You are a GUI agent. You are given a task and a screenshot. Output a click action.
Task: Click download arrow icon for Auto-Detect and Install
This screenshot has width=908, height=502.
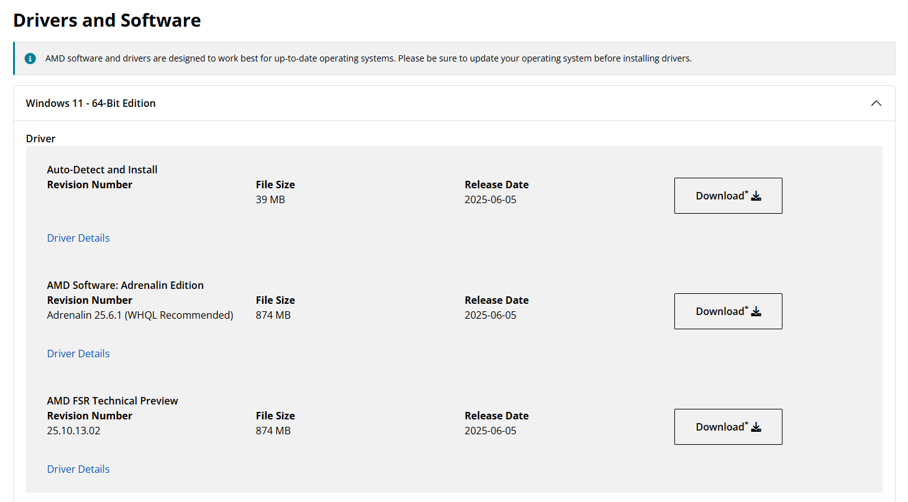pos(756,196)
